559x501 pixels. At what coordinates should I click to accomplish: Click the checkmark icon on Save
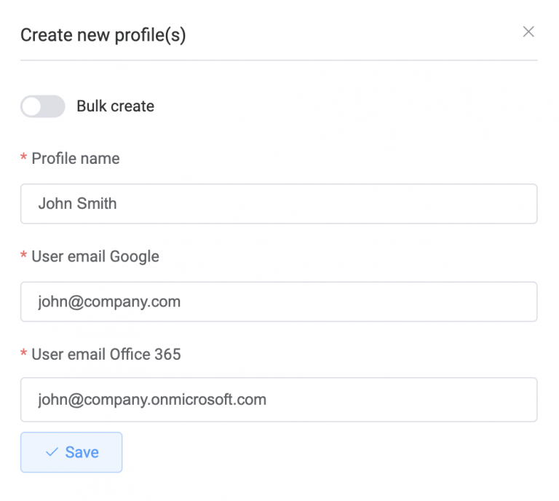pos(52,452)
